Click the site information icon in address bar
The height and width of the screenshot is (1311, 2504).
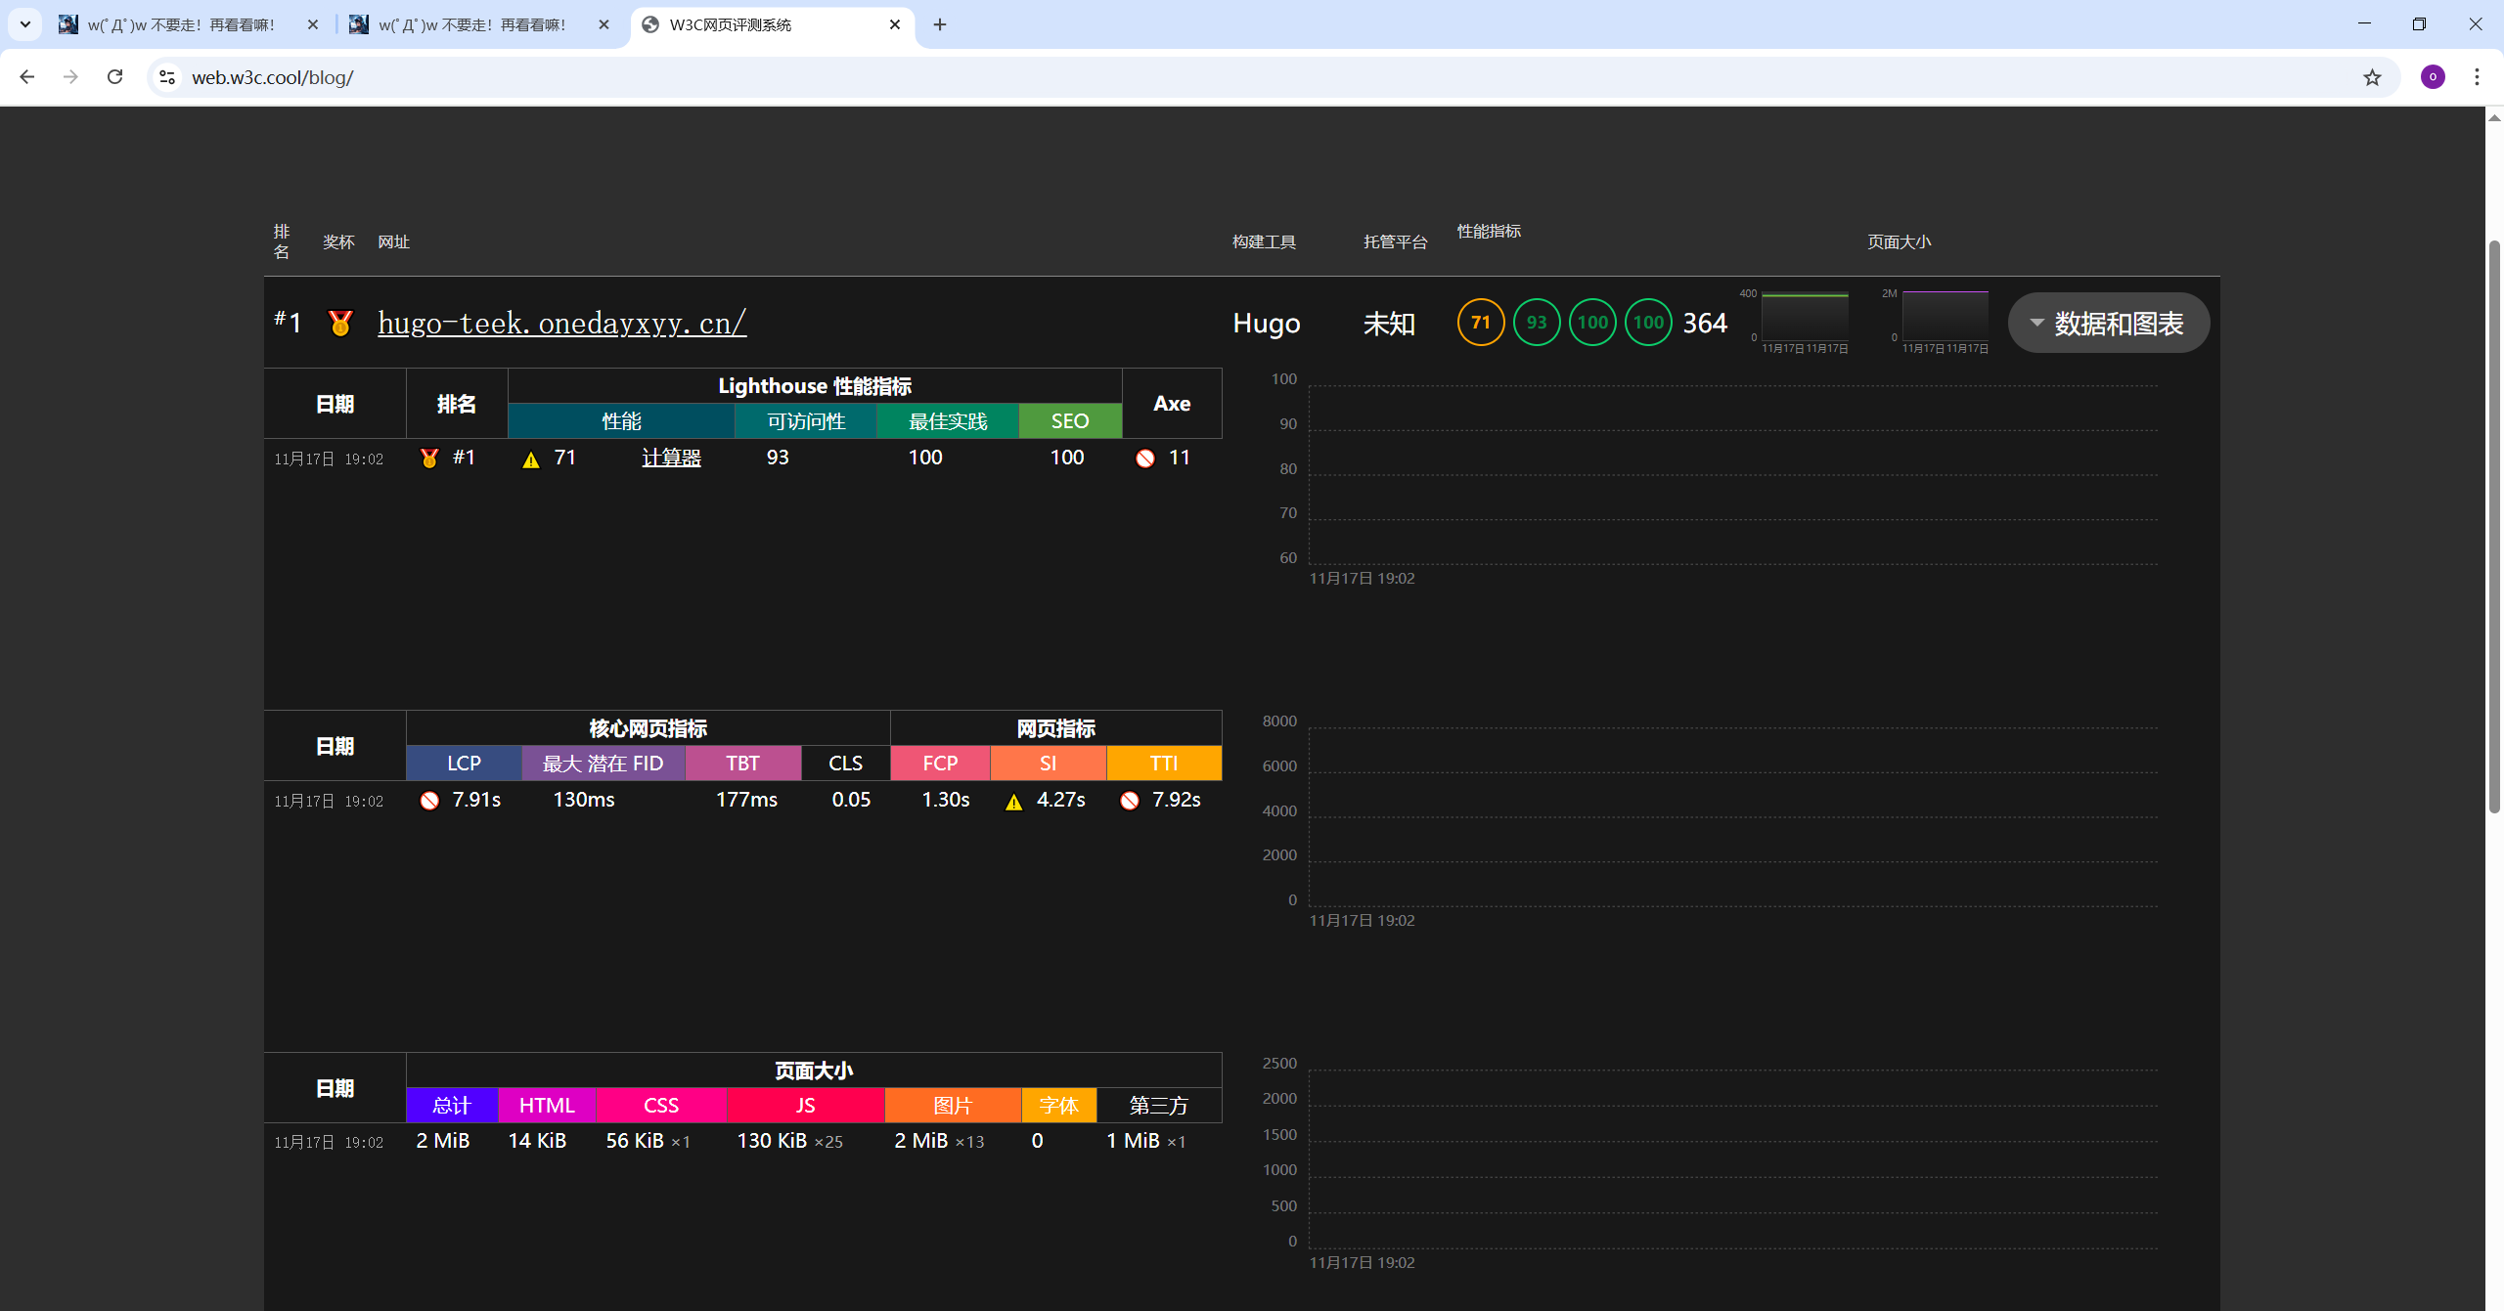(x=167, y=77)
